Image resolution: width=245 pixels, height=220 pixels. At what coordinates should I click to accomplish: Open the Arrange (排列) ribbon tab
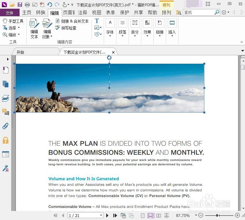[x=166, y=12]
